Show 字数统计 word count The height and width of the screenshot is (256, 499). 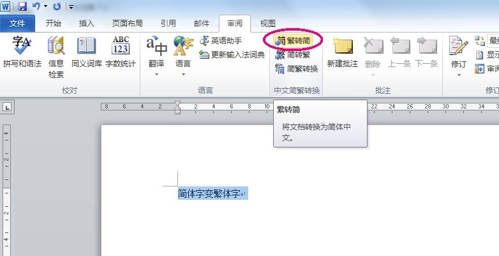pos(121,52)
